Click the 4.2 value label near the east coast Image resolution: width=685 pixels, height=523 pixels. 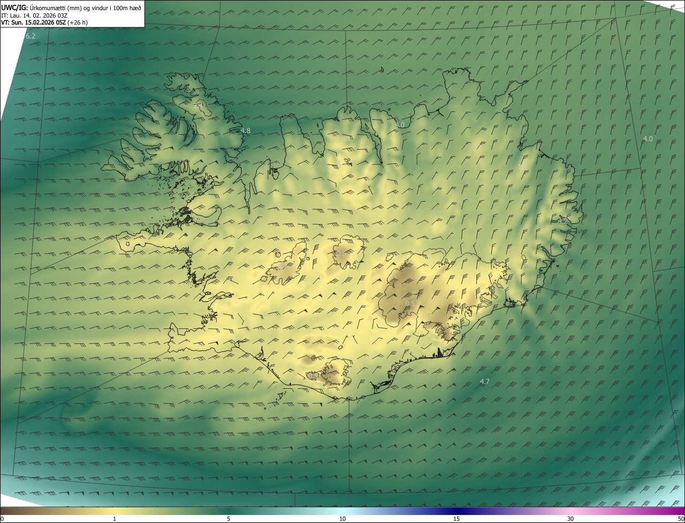[x=562, y=221]
